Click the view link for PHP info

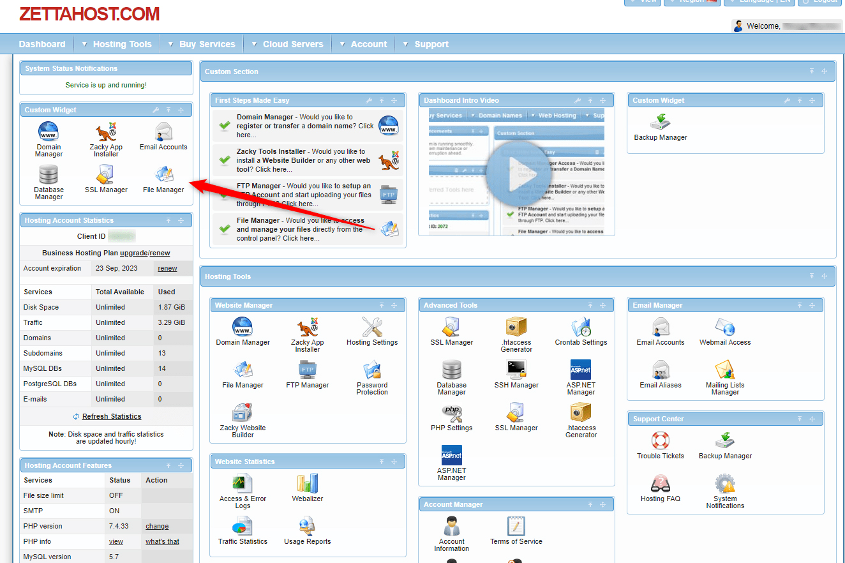click(x=116, y=542)
